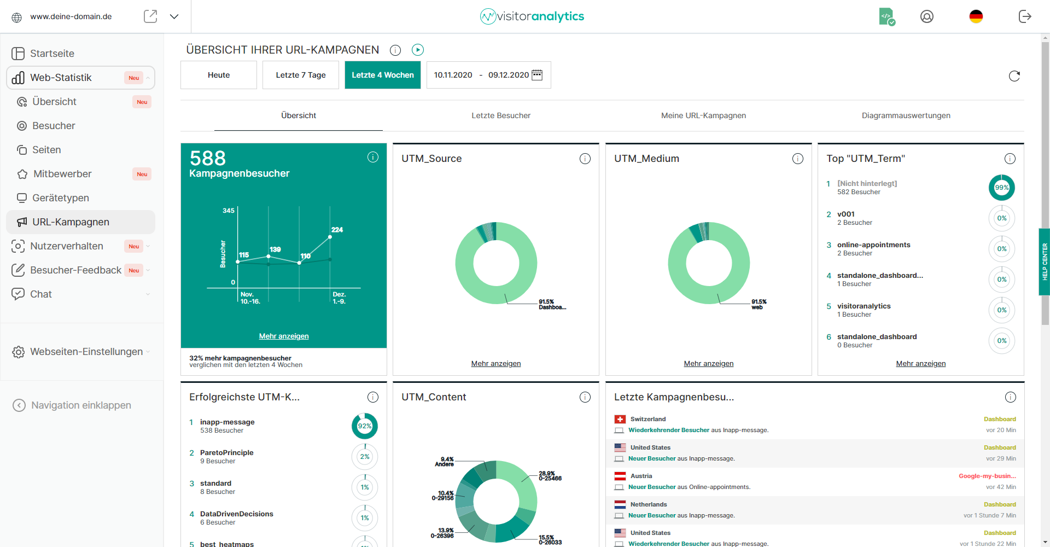Viewport: 1050px width, 547px height.
Task: Show info for Kampagnenbesucher card
Action: click(x=373, y=158)
